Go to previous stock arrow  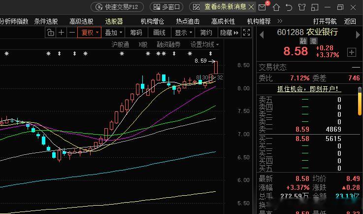[262, 35]
